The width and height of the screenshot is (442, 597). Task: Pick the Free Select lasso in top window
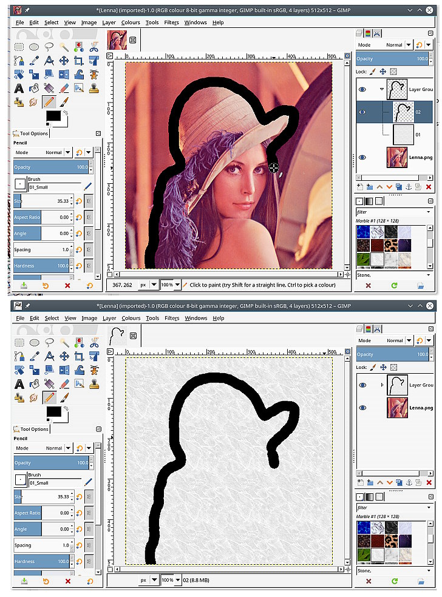pos(49,47)
